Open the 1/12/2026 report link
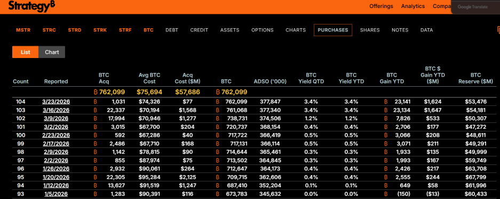Image resolution: width=500 pixels, height=199 pixels. [x=56, y=185]
